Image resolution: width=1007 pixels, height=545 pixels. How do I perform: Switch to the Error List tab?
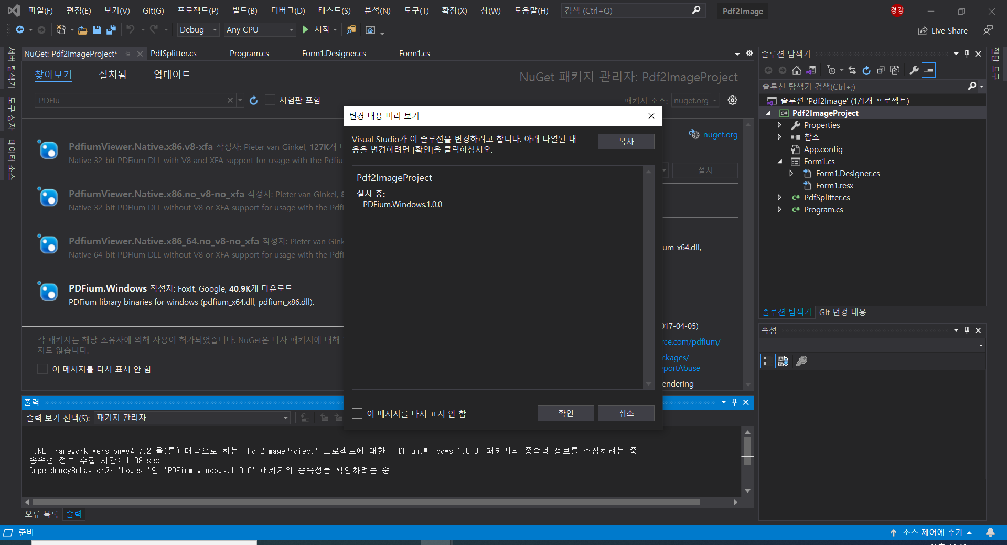41,514
